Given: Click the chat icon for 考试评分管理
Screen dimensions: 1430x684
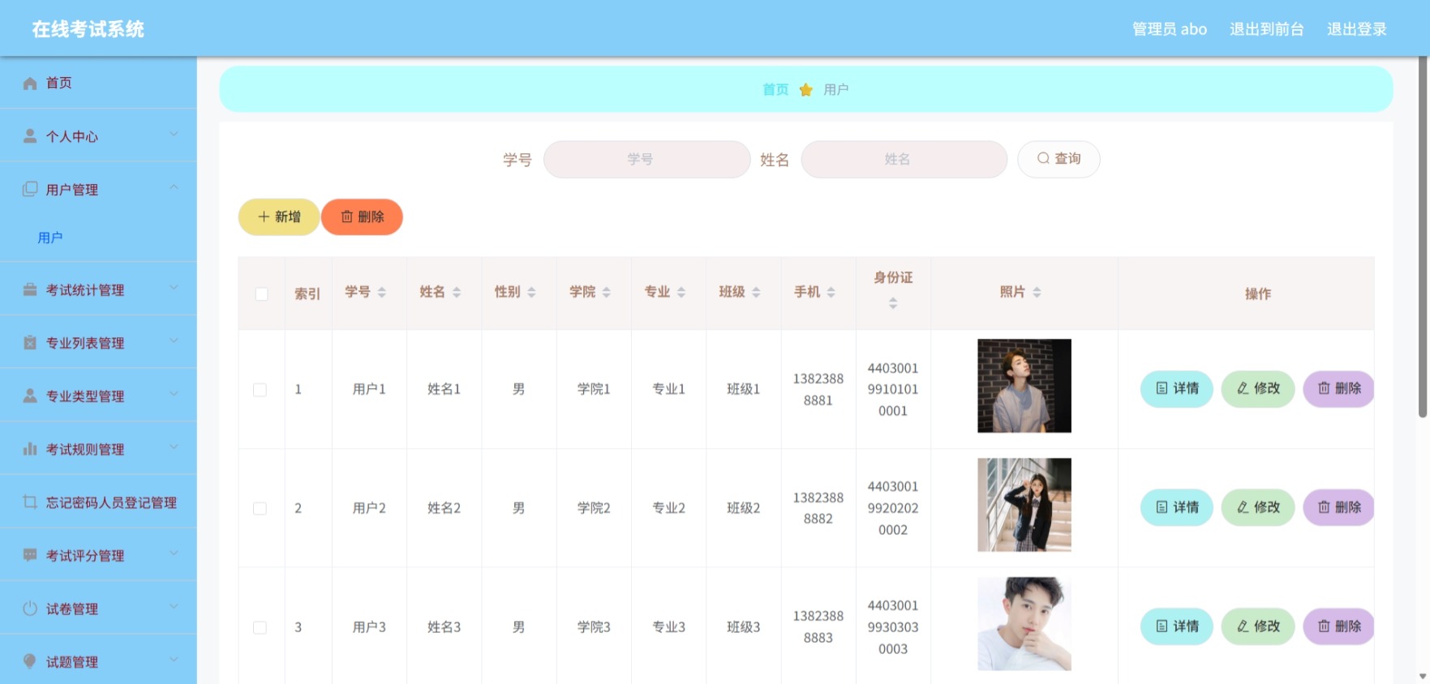Looking at the screenshot, I should [30, 555].
